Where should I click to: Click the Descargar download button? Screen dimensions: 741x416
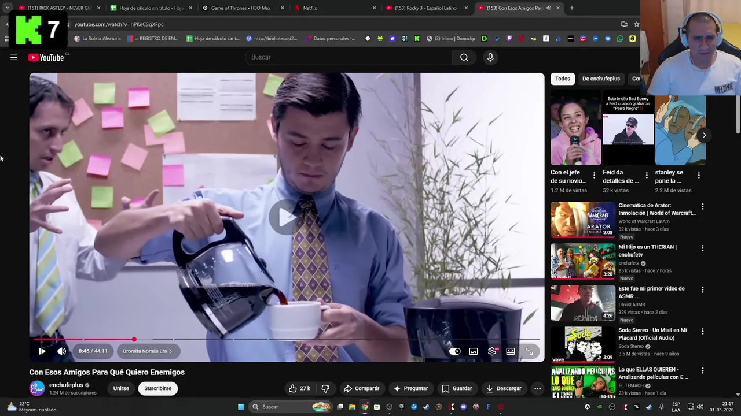tap(504, 388)
